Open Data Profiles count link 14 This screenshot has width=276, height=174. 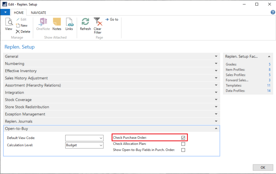pos(269,91)
